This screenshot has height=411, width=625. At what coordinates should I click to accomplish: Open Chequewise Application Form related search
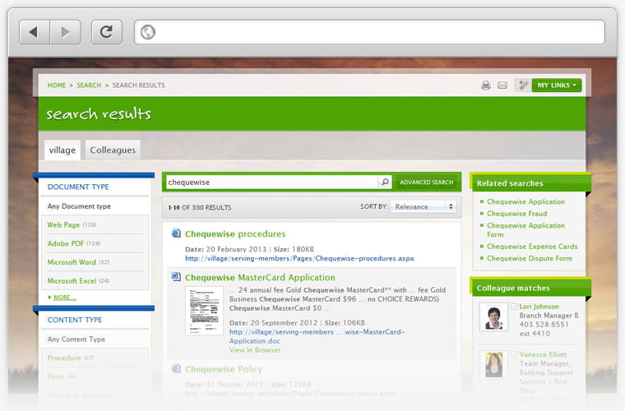coord(525,230)
